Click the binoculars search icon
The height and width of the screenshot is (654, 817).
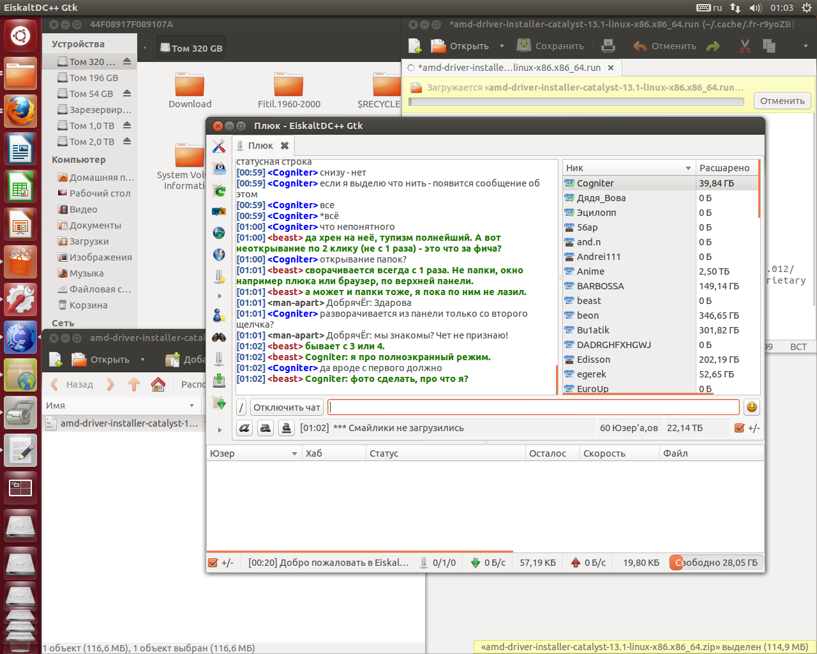(219, 337)
